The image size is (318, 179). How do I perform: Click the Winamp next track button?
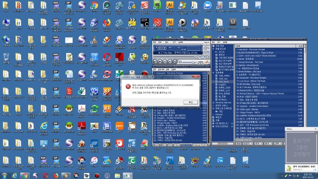pyautogui.click(x=174, y=61)
